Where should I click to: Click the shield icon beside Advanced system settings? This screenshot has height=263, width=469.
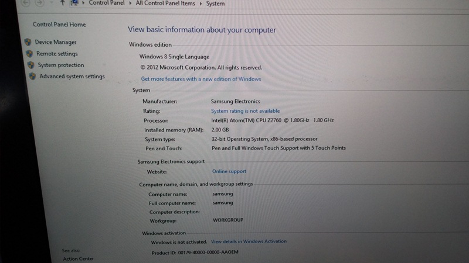(32, 76)
